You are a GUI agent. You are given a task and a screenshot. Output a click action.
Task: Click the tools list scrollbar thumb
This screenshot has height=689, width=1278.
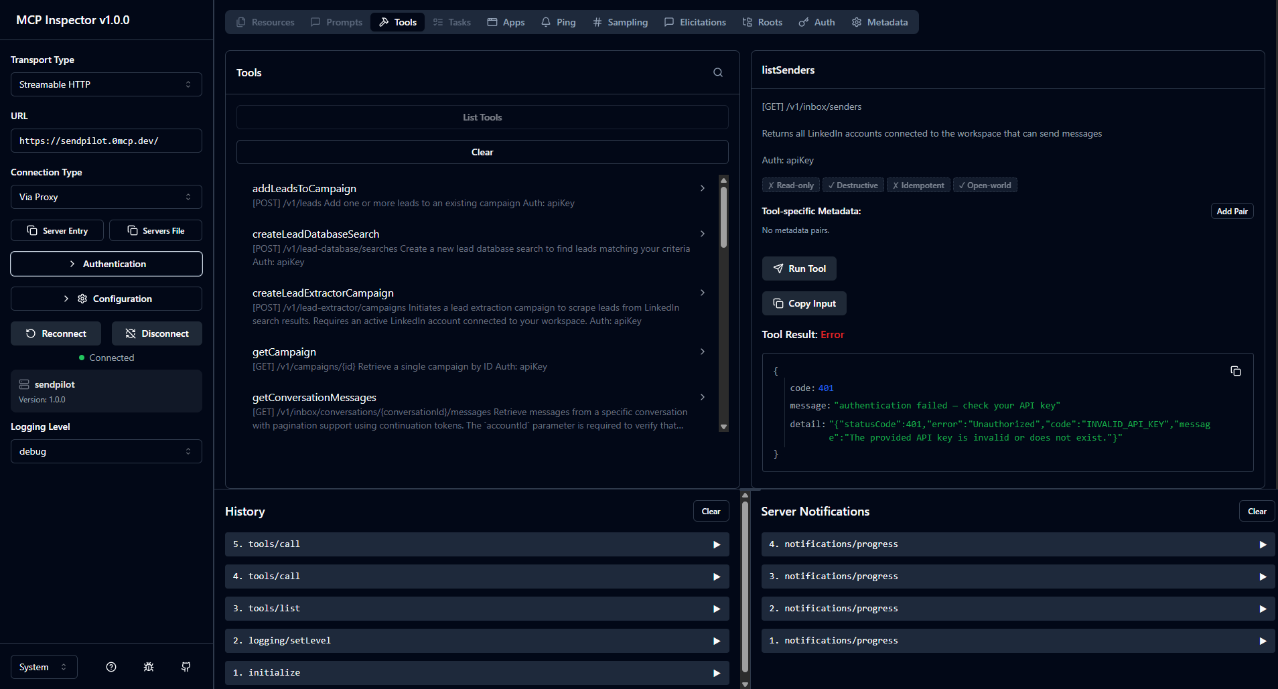coord(723,217)
